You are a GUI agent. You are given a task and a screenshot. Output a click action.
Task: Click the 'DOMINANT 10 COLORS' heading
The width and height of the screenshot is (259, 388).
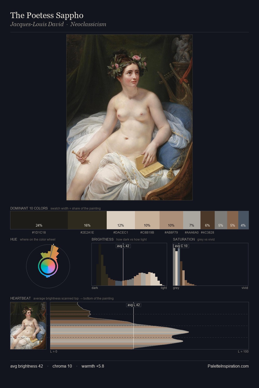(29, 208)
